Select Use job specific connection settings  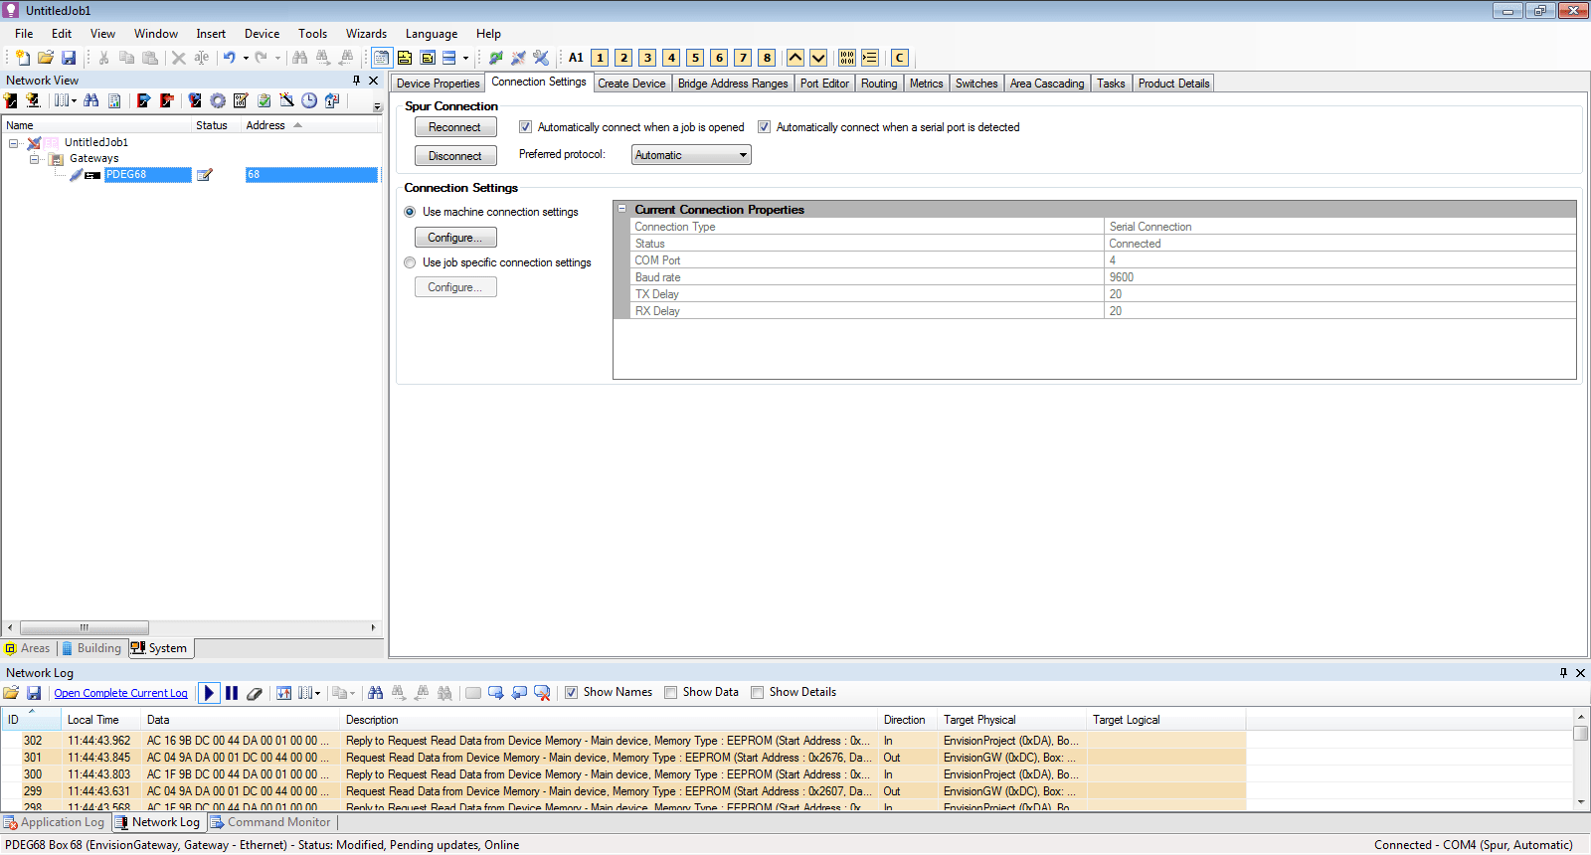point(410,262)
